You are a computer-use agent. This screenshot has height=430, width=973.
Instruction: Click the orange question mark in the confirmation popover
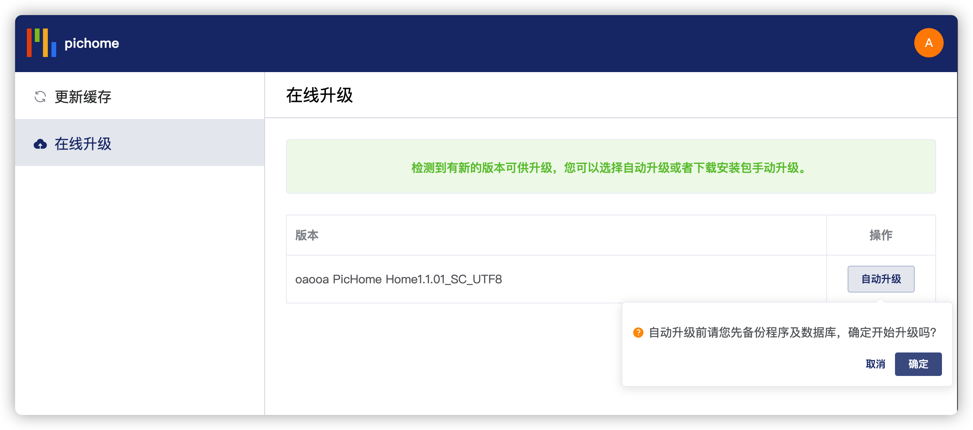point(638,333)
